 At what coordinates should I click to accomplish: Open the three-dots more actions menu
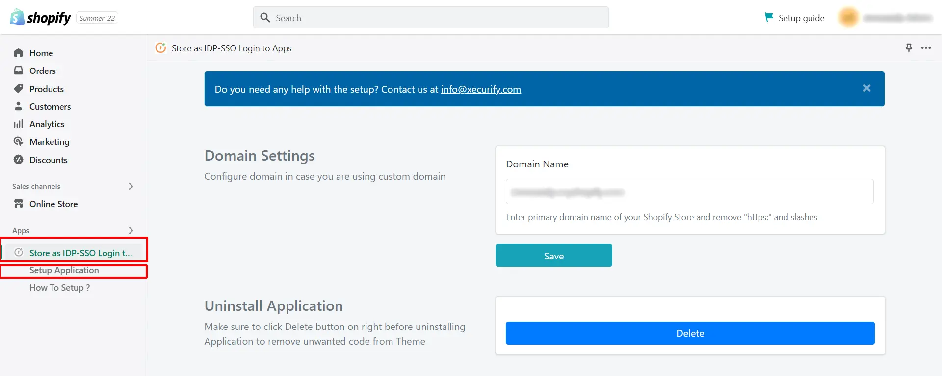coord(926,48)
